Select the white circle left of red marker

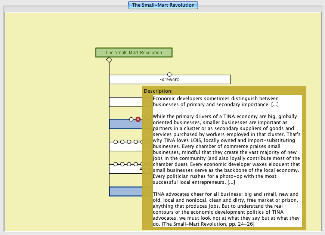(131, 119)
